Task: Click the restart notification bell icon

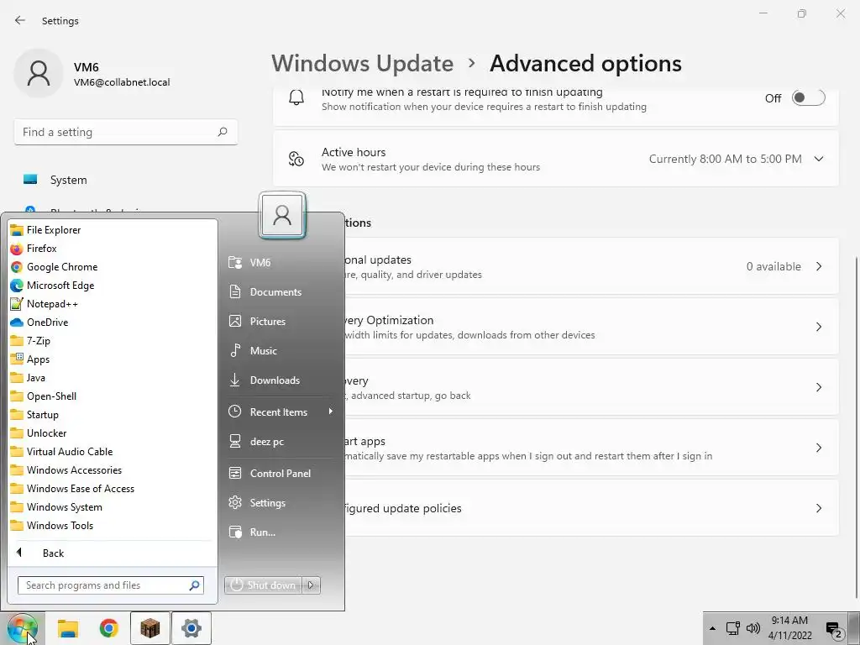Action: (x=296, y=97)
